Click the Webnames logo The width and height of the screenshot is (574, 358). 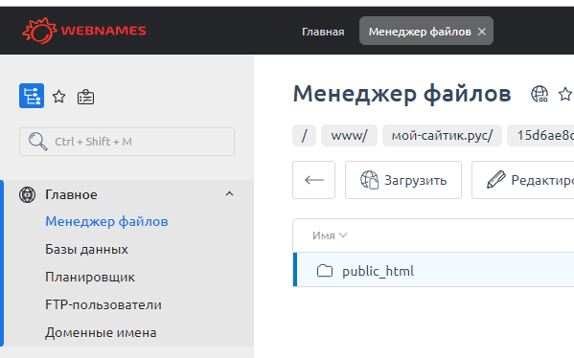point(83,31)
